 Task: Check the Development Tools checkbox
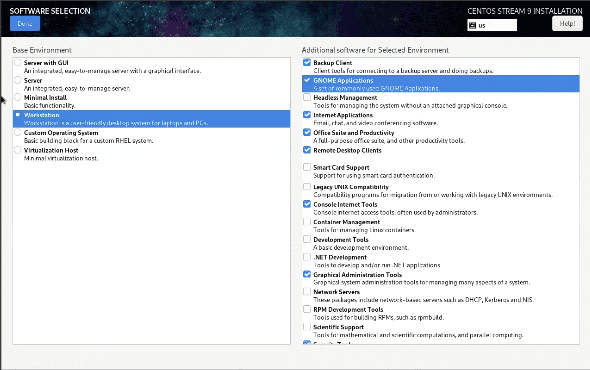pyautogui.click(x=307, y=239)
